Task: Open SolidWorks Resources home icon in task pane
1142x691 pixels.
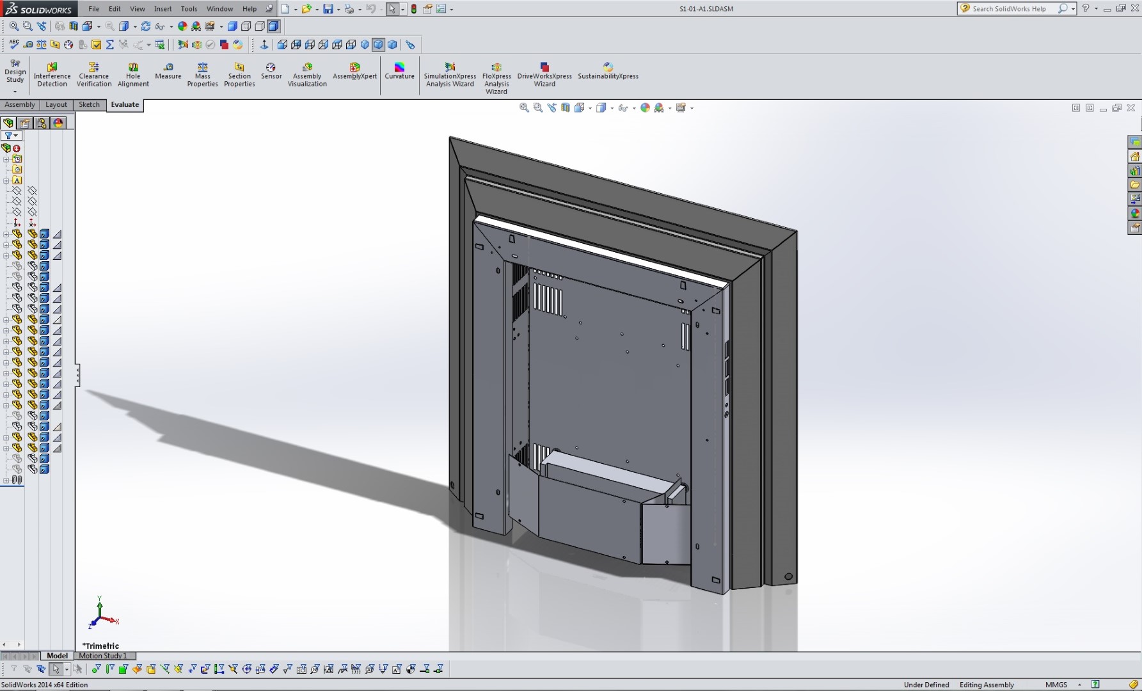Action: coord(1135,156)
